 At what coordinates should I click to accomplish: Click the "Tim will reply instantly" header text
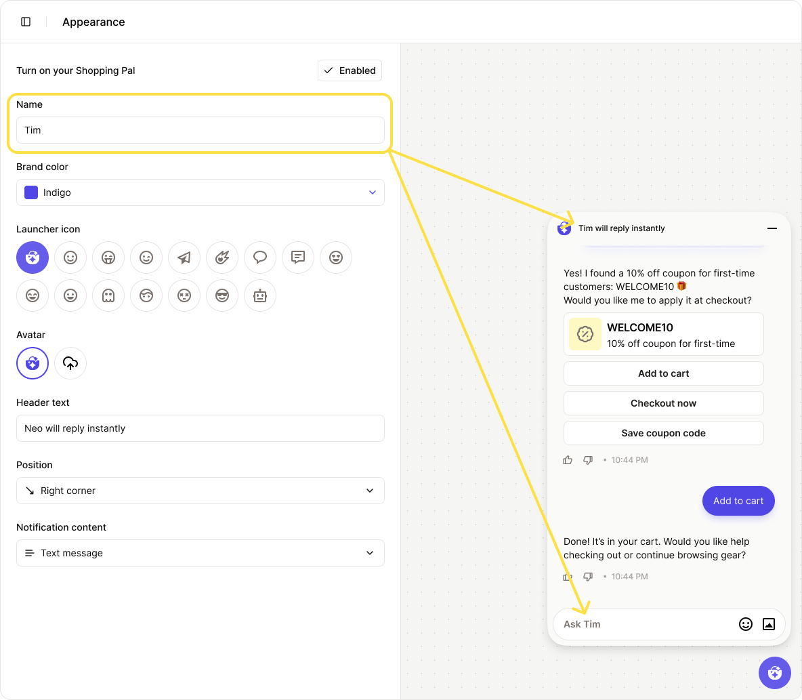pos(621,228)
